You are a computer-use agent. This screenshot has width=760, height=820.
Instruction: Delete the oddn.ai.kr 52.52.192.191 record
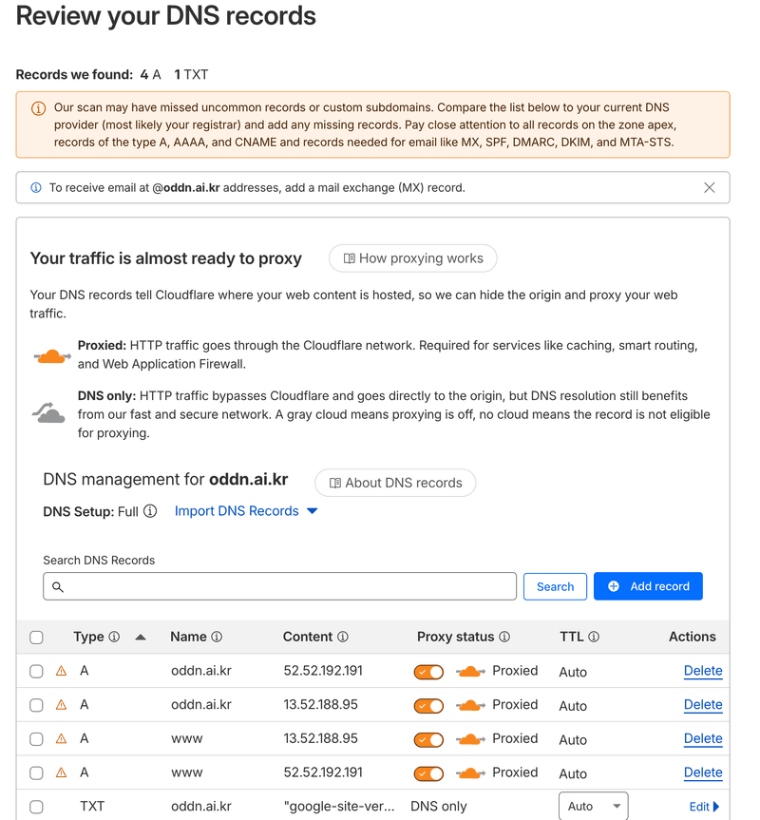pyautogui.click(x=703, y=671)
